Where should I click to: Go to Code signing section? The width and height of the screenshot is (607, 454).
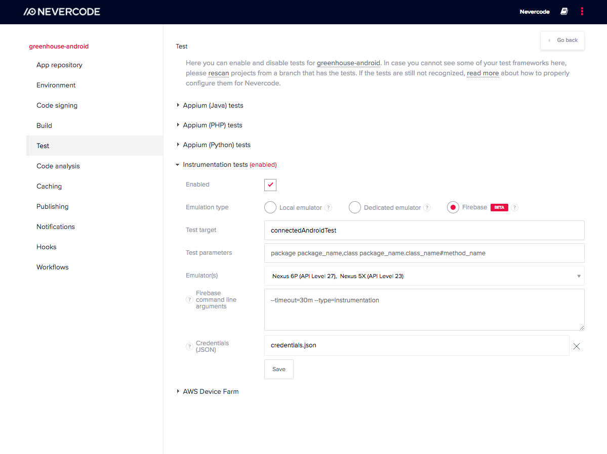coord(57,105)
